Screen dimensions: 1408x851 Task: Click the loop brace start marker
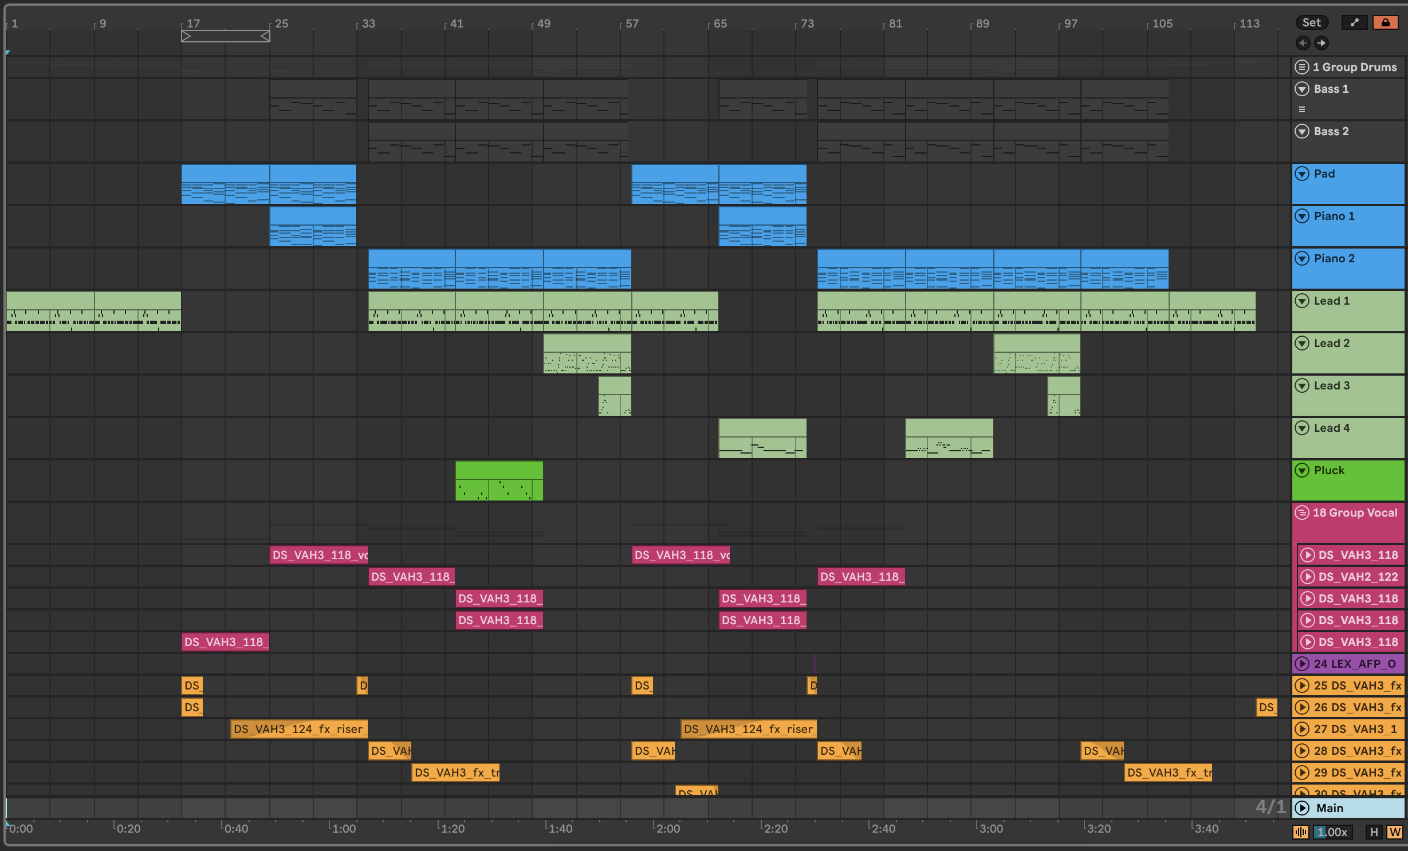[x=186, y=37]
